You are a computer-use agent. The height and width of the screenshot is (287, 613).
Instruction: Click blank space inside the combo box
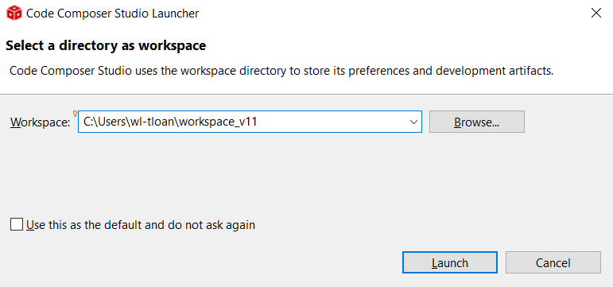point(332,122)
